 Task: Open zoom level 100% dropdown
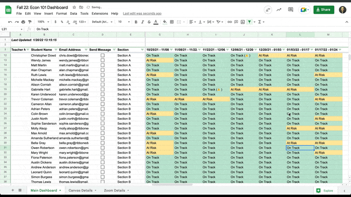point(43,22)
